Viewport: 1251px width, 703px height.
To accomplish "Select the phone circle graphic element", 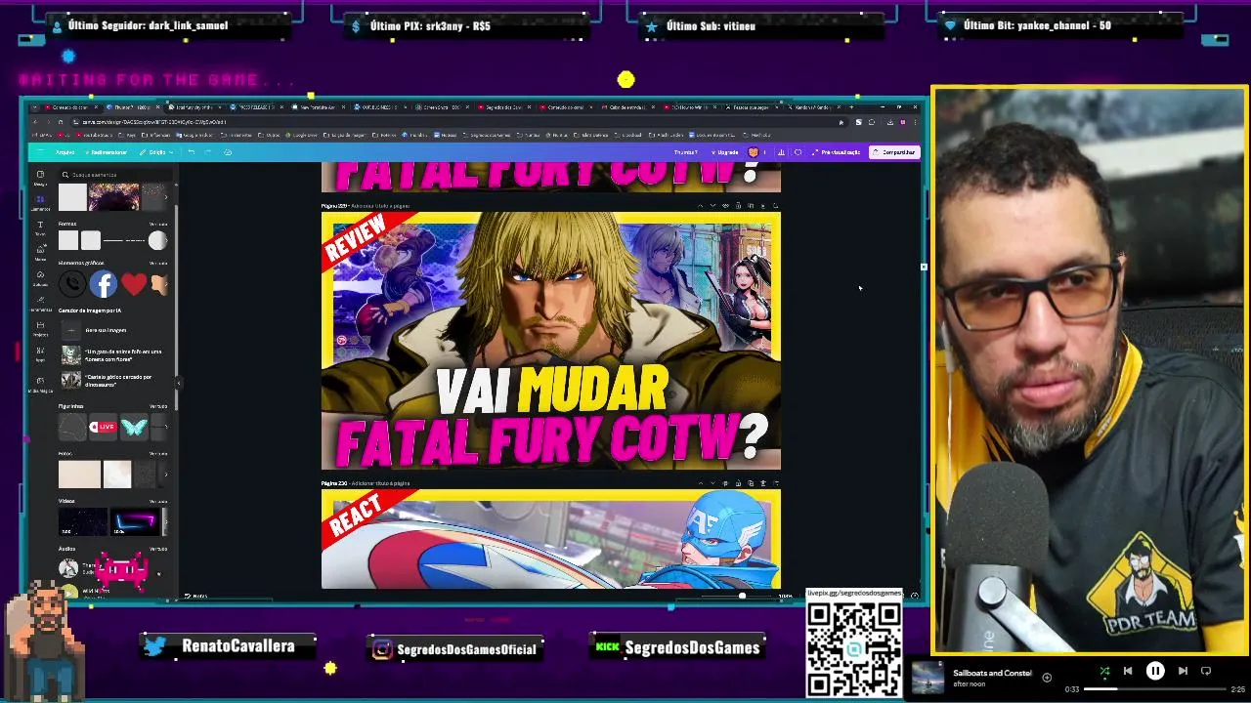I will click(72, 284).
